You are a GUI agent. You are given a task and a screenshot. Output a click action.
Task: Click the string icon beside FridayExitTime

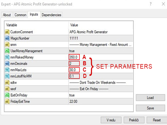click(7, 102)
